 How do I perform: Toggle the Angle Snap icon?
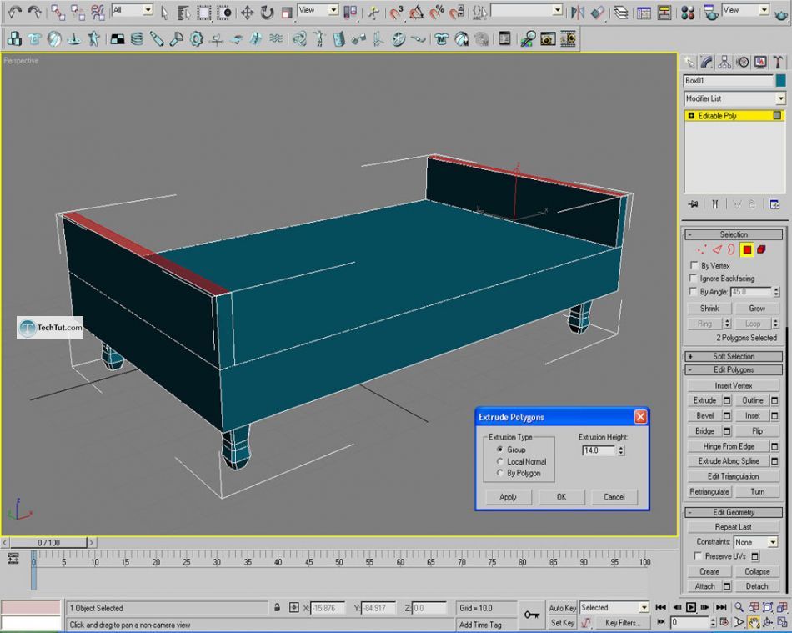point(416,13)
